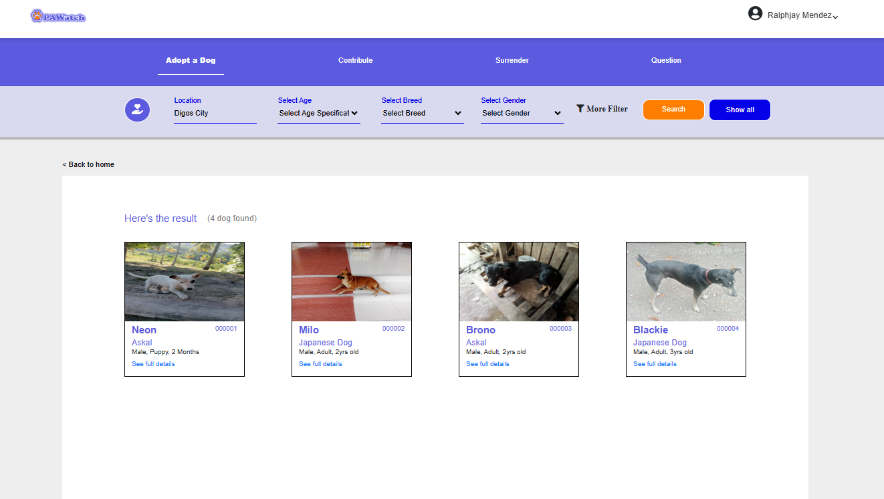Screen dimensions: 884x499
Task: Click the Back to home link
Action: click(x=88, y=164)
